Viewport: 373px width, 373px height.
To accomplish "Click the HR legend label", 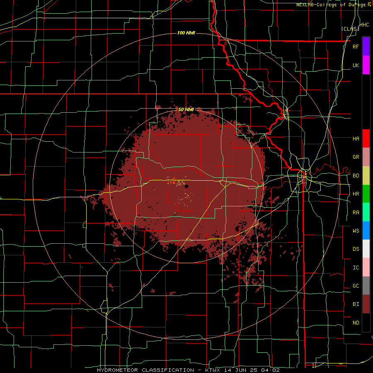I will (x=356, y=194).
